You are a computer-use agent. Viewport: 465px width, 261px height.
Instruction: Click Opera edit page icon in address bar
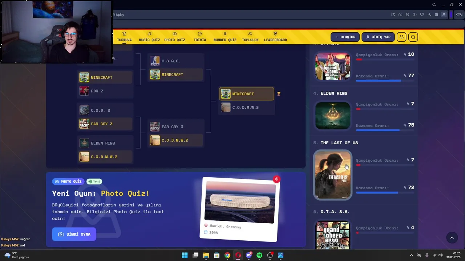393,14
